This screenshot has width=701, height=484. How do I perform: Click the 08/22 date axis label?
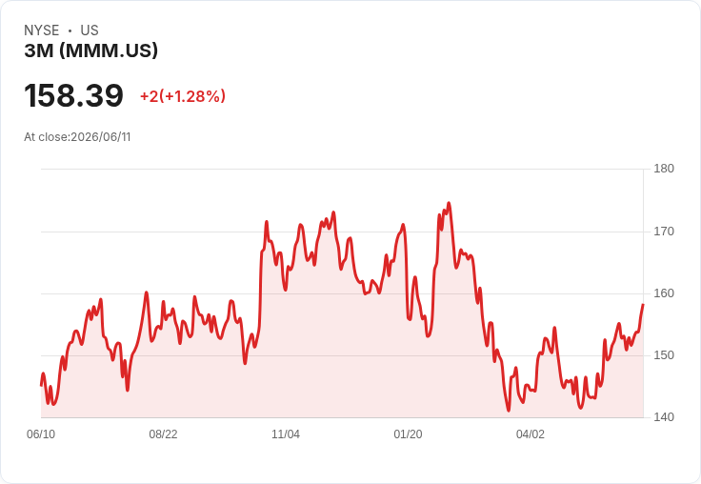[x=163, y=434]
